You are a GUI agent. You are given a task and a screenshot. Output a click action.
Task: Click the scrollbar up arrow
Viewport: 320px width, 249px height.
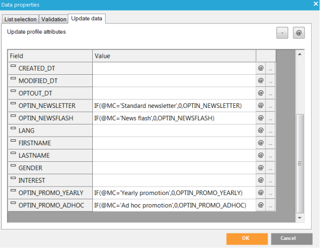(x=299, y=54)
